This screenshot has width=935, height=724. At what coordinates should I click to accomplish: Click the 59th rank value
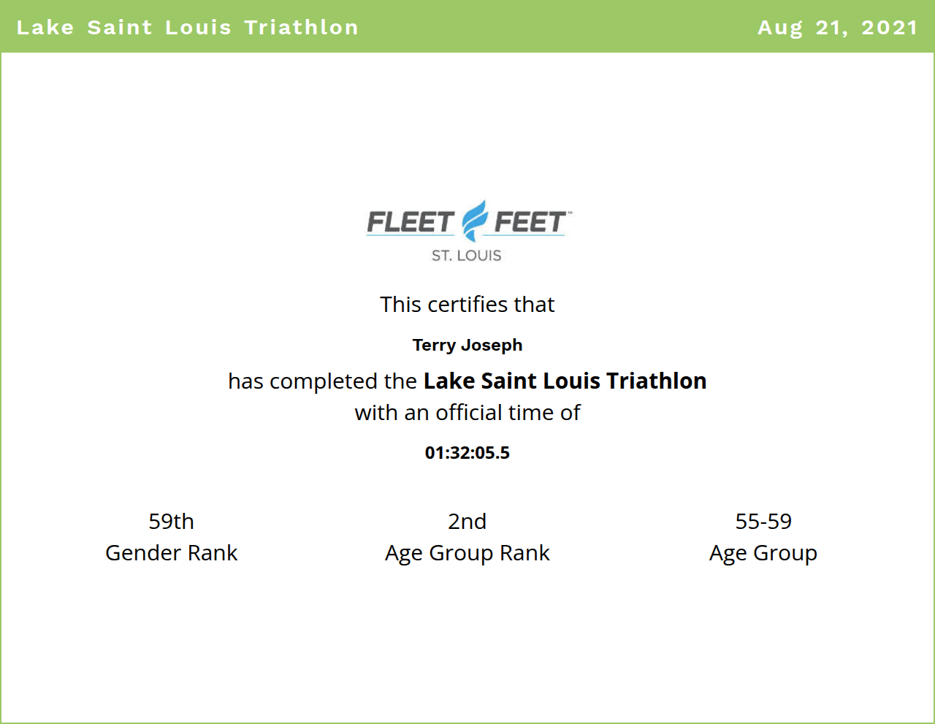click(171, 521)
